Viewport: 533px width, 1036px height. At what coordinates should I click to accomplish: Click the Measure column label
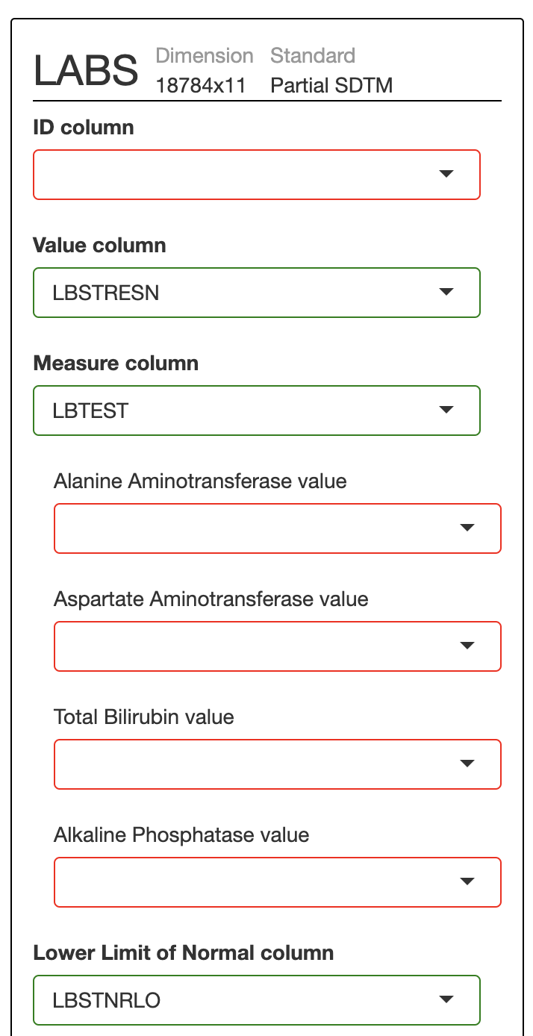(116, 363)
